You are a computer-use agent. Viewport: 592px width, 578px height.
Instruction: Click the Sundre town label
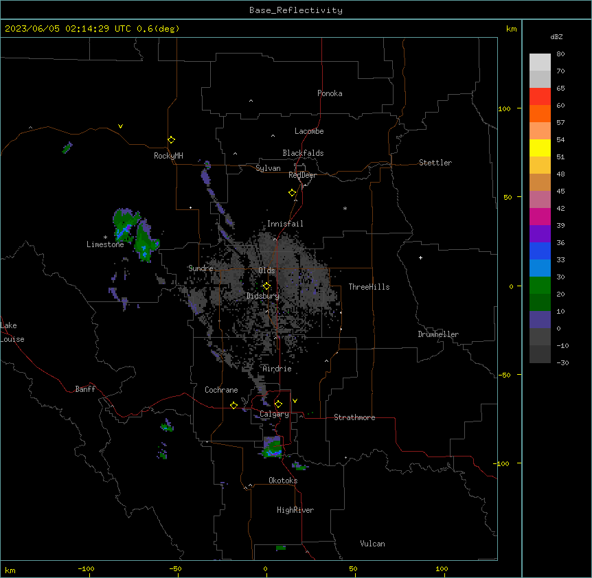point(201,268)
